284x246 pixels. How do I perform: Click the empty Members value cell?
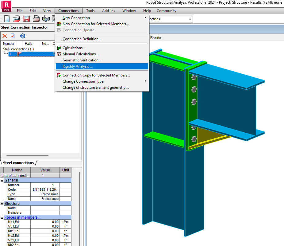[x=45, y=213]
